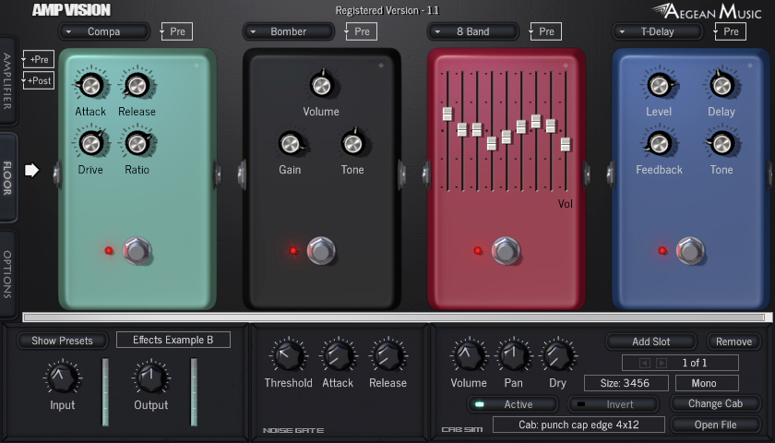Click the Cab Sim Pan knob
The image size is (775, 443).
click(513, 355)
